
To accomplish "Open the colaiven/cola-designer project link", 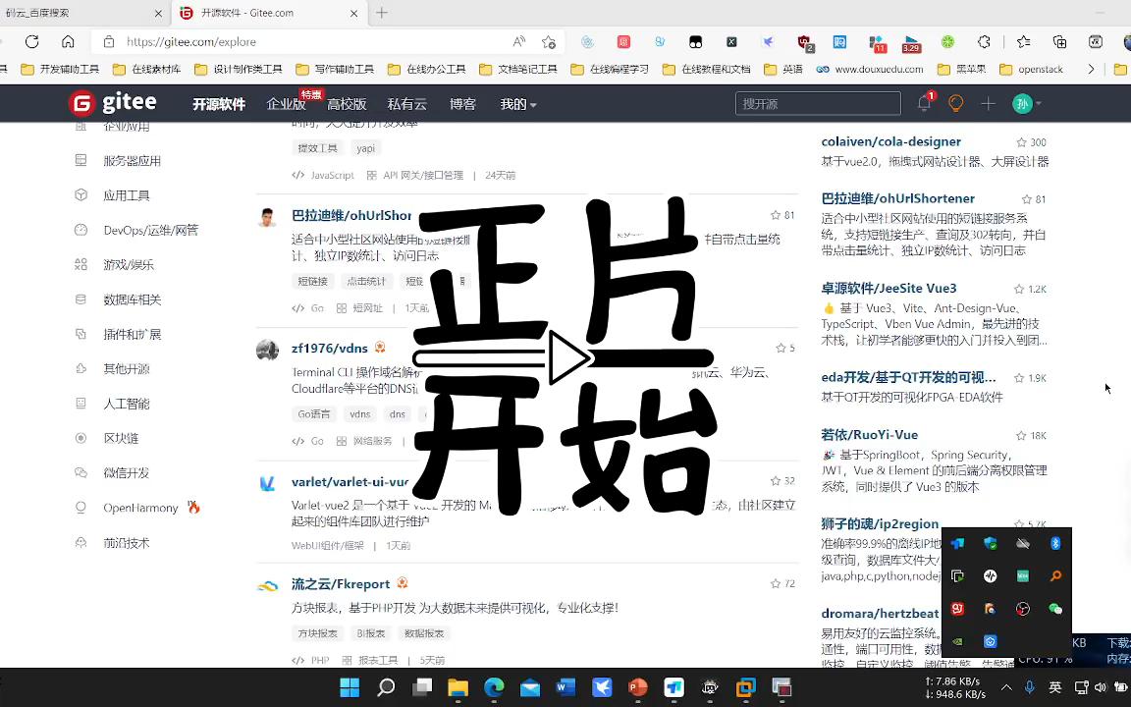I will coord(890,141).
